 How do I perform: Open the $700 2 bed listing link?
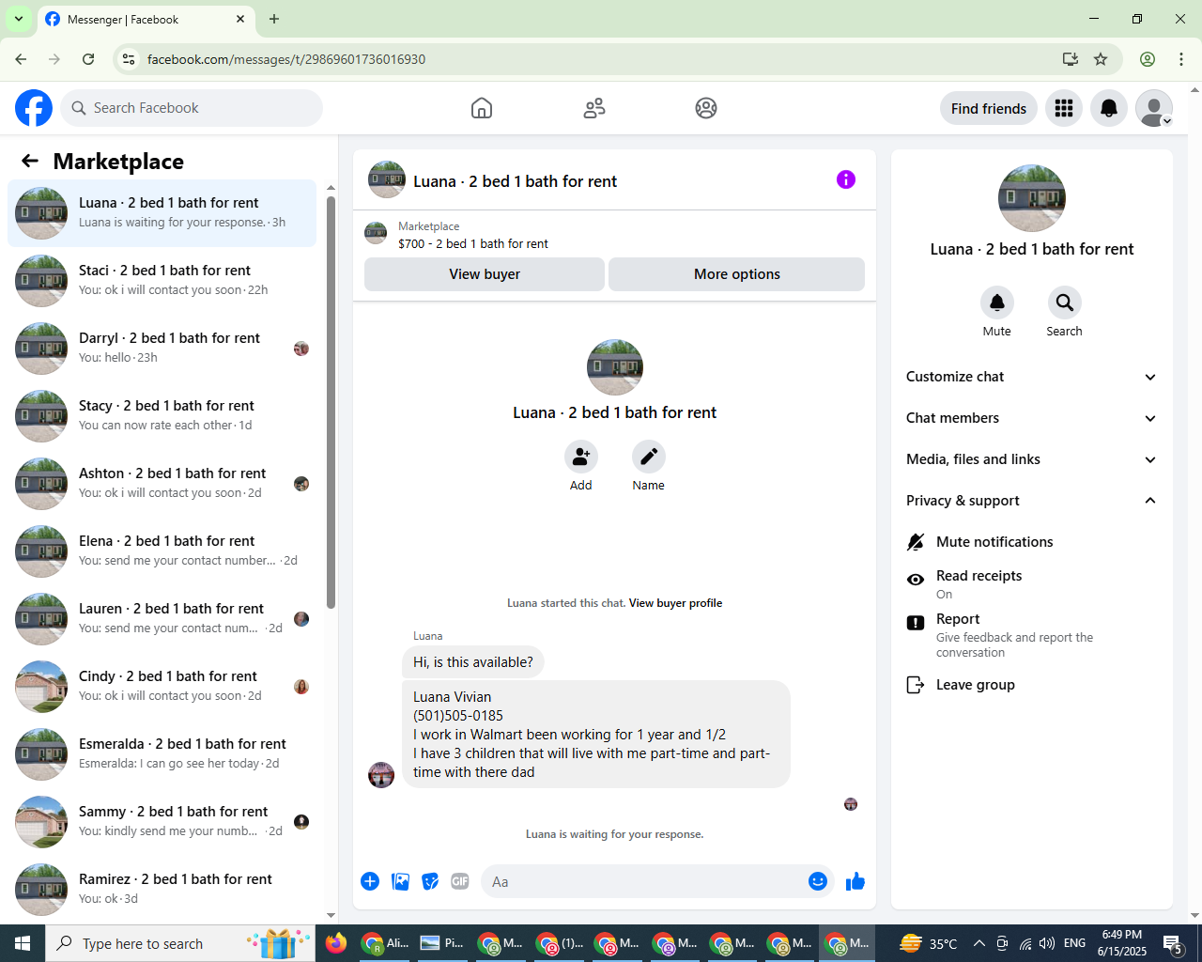(473, 243)
